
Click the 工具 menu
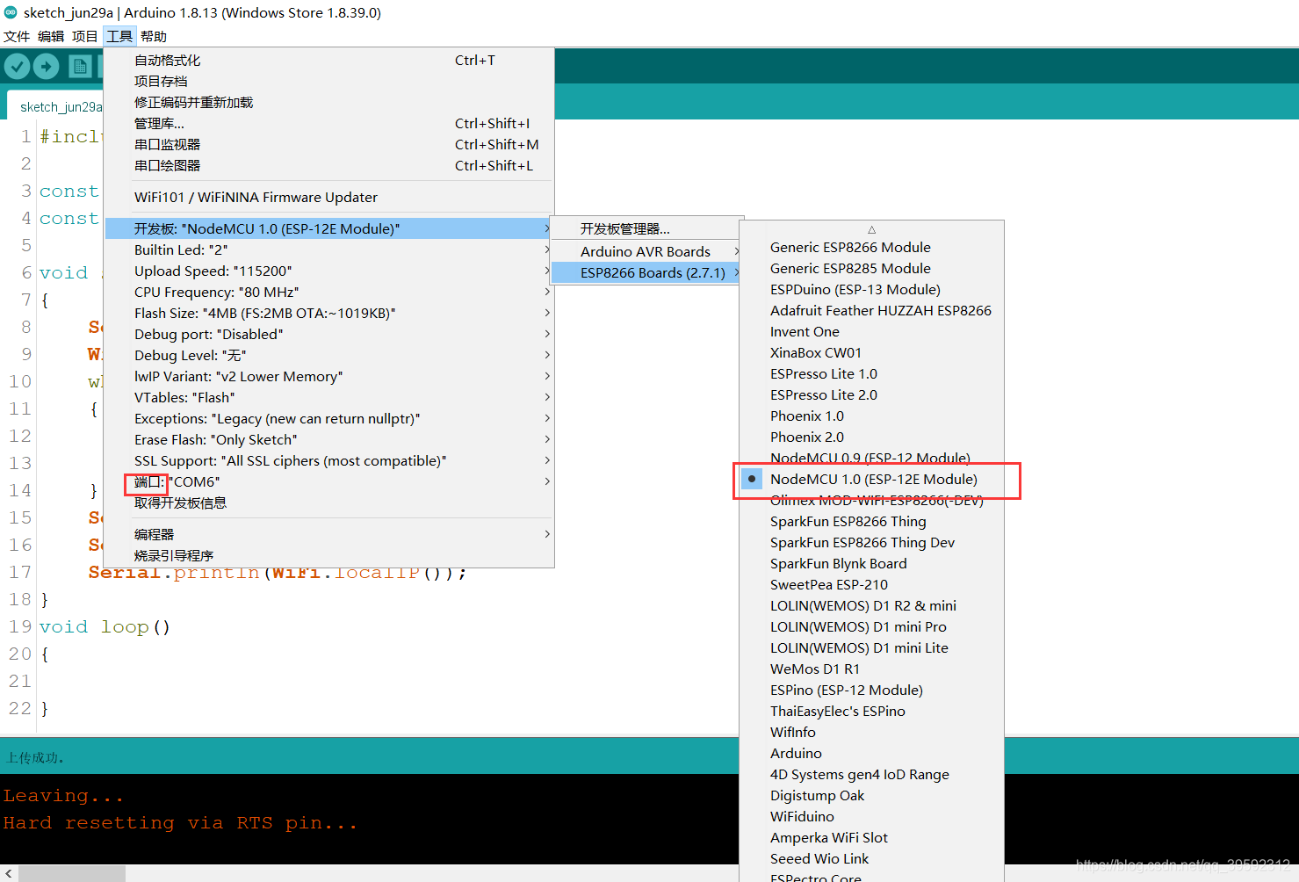click(119, 36)
